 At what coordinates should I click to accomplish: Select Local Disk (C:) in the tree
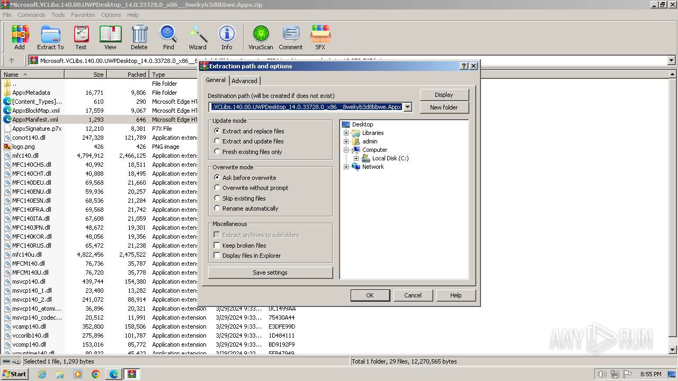pyautogui.click(x=390, y=158)
